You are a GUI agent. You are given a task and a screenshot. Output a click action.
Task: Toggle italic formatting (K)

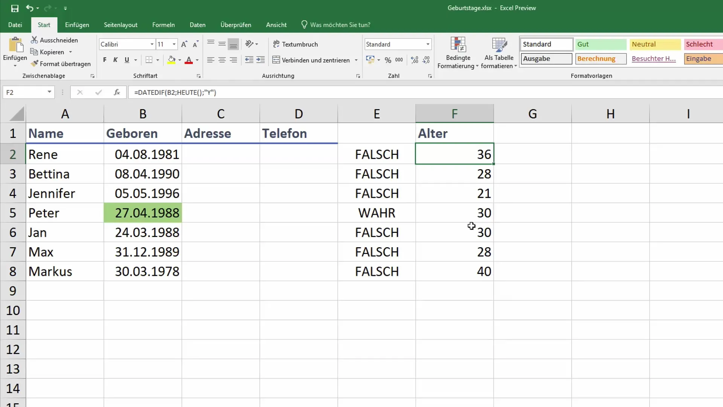click(116, 60)
